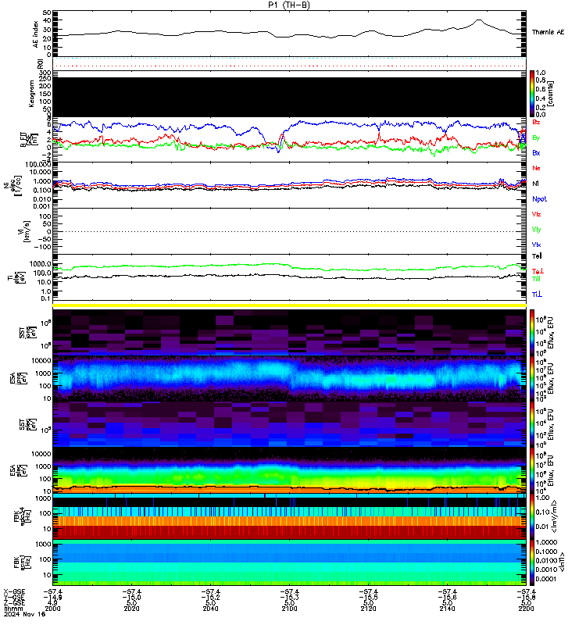Click the SST electrons Eflux color bar

pyautogui.click(x=532, y=424)
